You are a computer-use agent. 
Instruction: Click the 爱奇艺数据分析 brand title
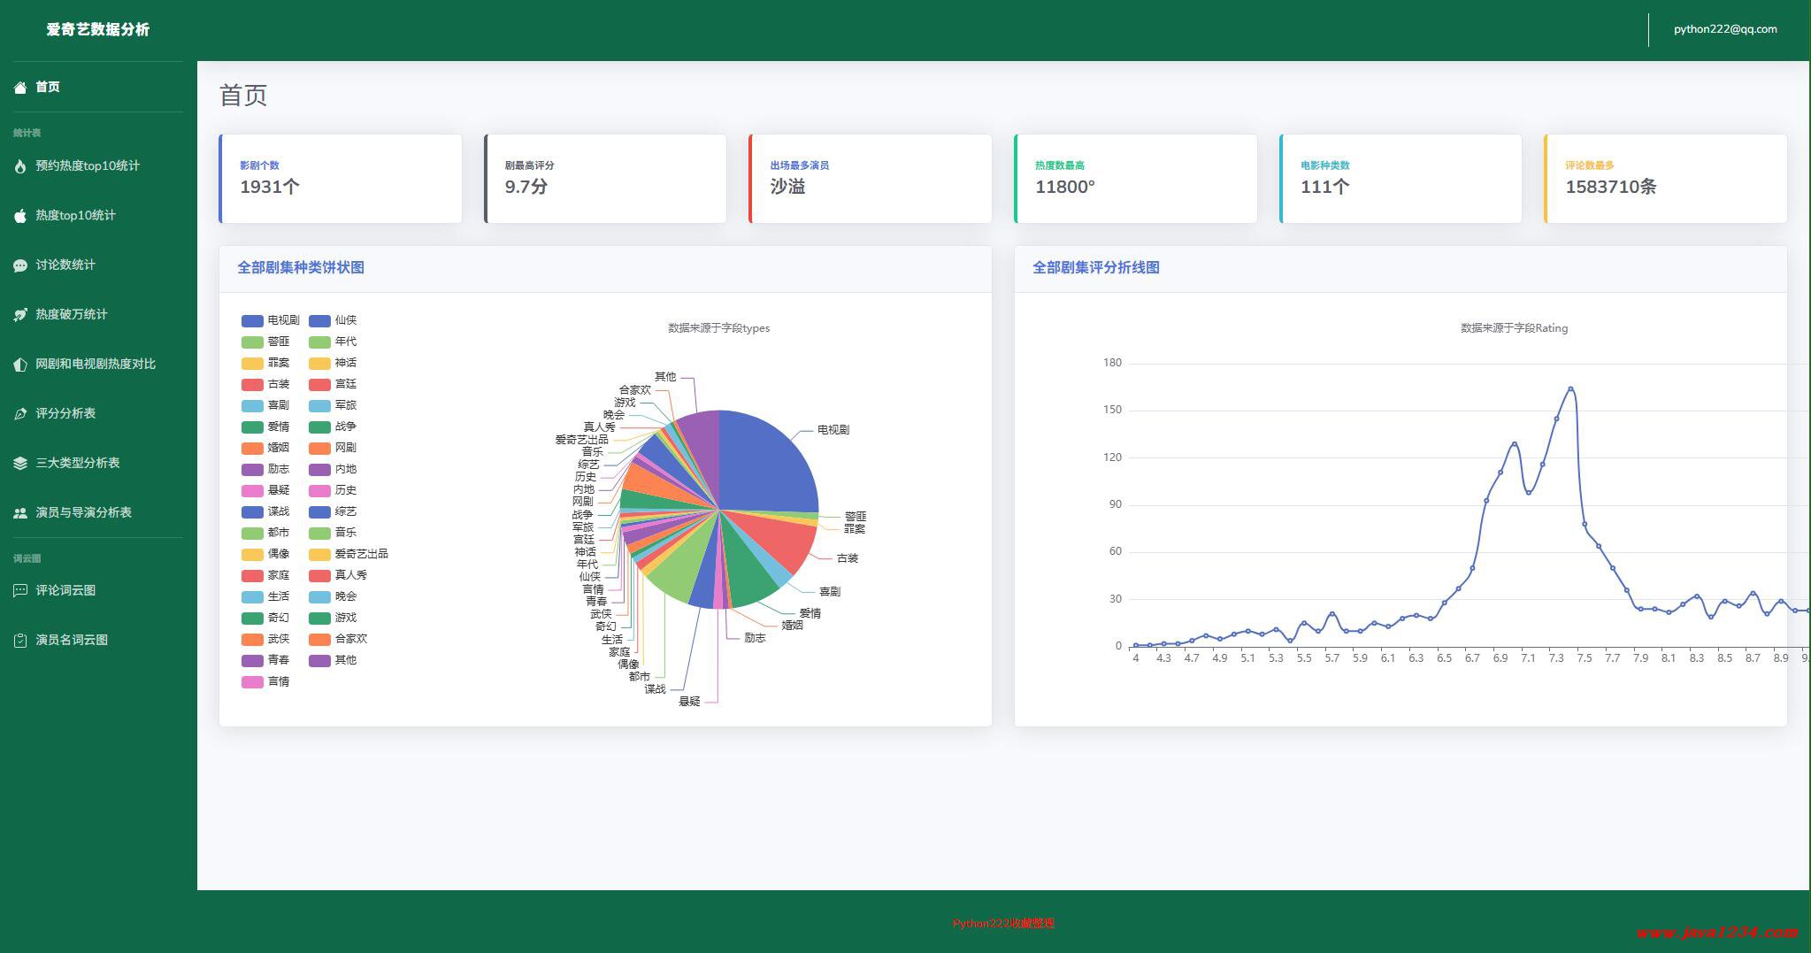tap(98, 29)
